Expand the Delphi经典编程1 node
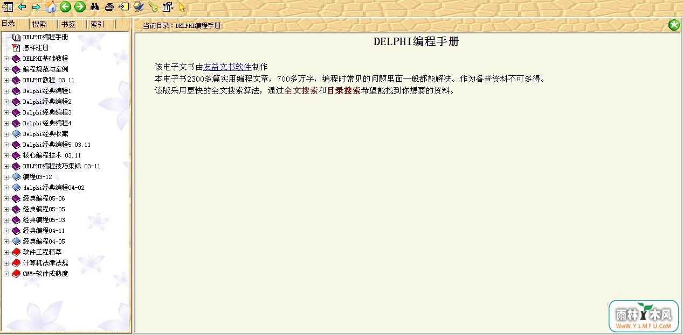The width and height of the screenshot is (683, 335). 6,91
